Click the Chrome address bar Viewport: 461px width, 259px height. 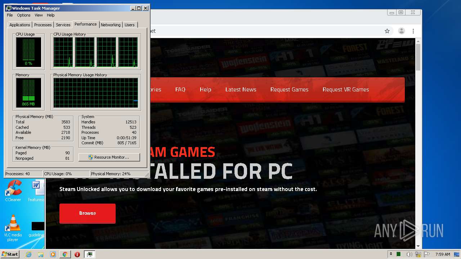[x=265, y=31]
